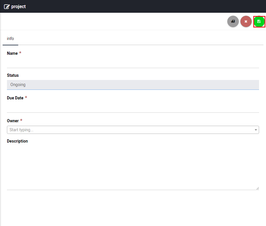266x226 pixels.
Task: Expand the Owner dropdown arrow
Action: (256, 130)
